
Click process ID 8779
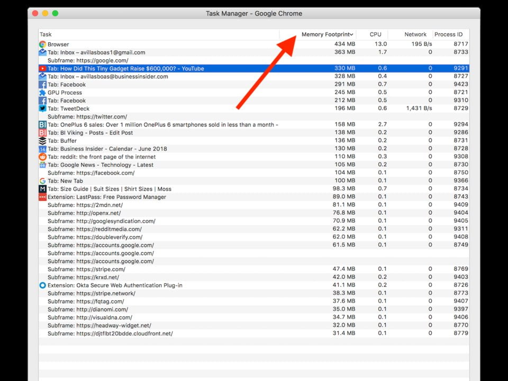coord(461,333)
